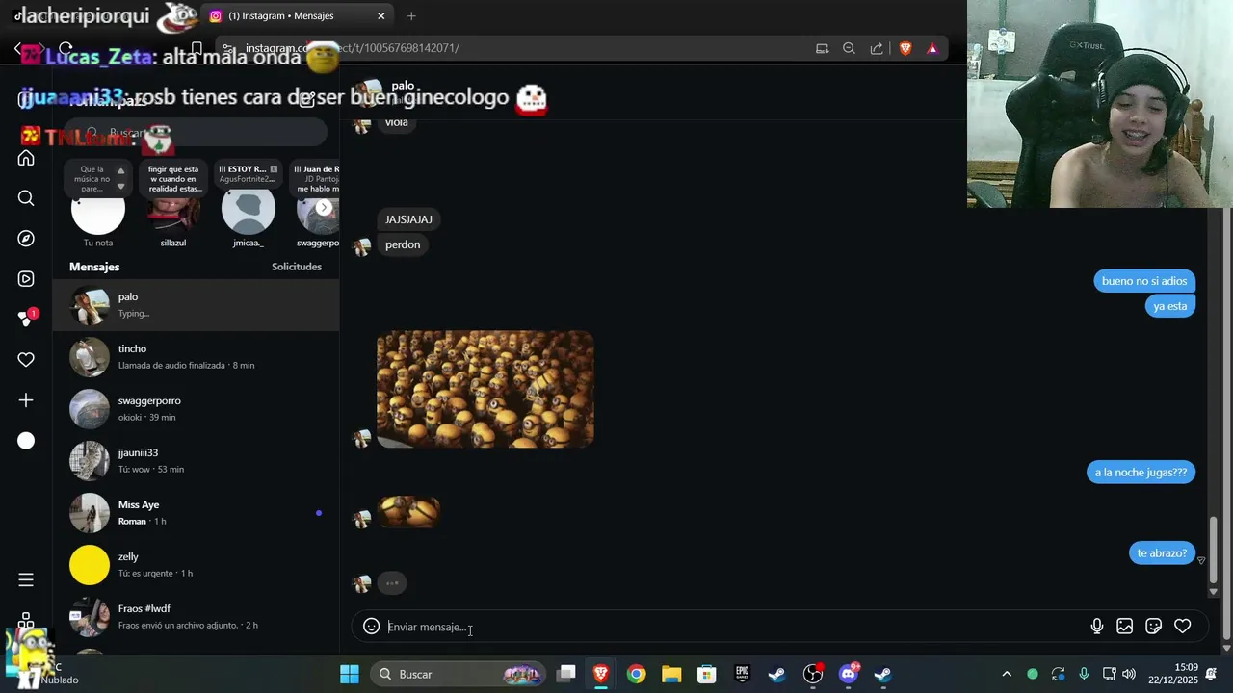The width and height of the screenshot is (1233, 693).
Task: Open Microsoft Store from taskbar
Action: click(707, 674)
